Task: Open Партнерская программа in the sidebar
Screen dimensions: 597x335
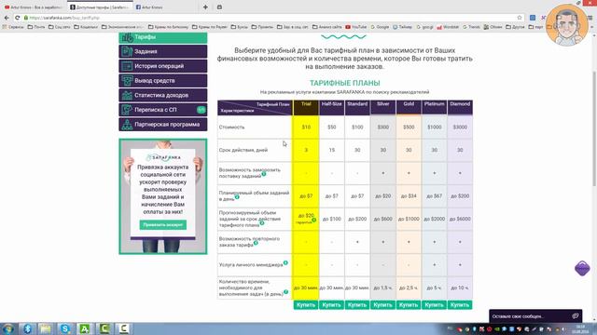Action: [163, 124]
